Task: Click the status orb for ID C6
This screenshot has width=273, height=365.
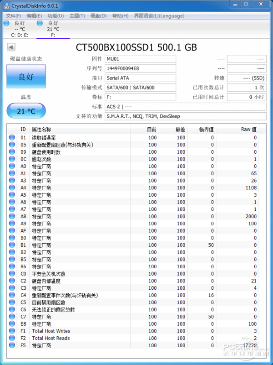Action: click(x=12, y=310)
